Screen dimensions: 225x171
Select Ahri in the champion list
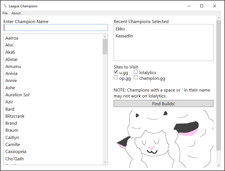(x=53, y=45)
